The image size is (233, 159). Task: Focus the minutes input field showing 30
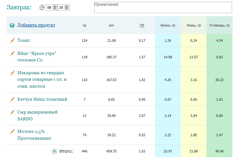point(61,7)
